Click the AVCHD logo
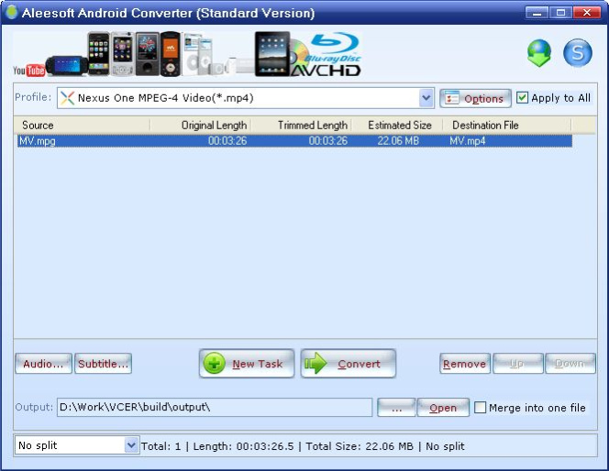The height and width of the screenshot is (471, 609). pos(326,71)
